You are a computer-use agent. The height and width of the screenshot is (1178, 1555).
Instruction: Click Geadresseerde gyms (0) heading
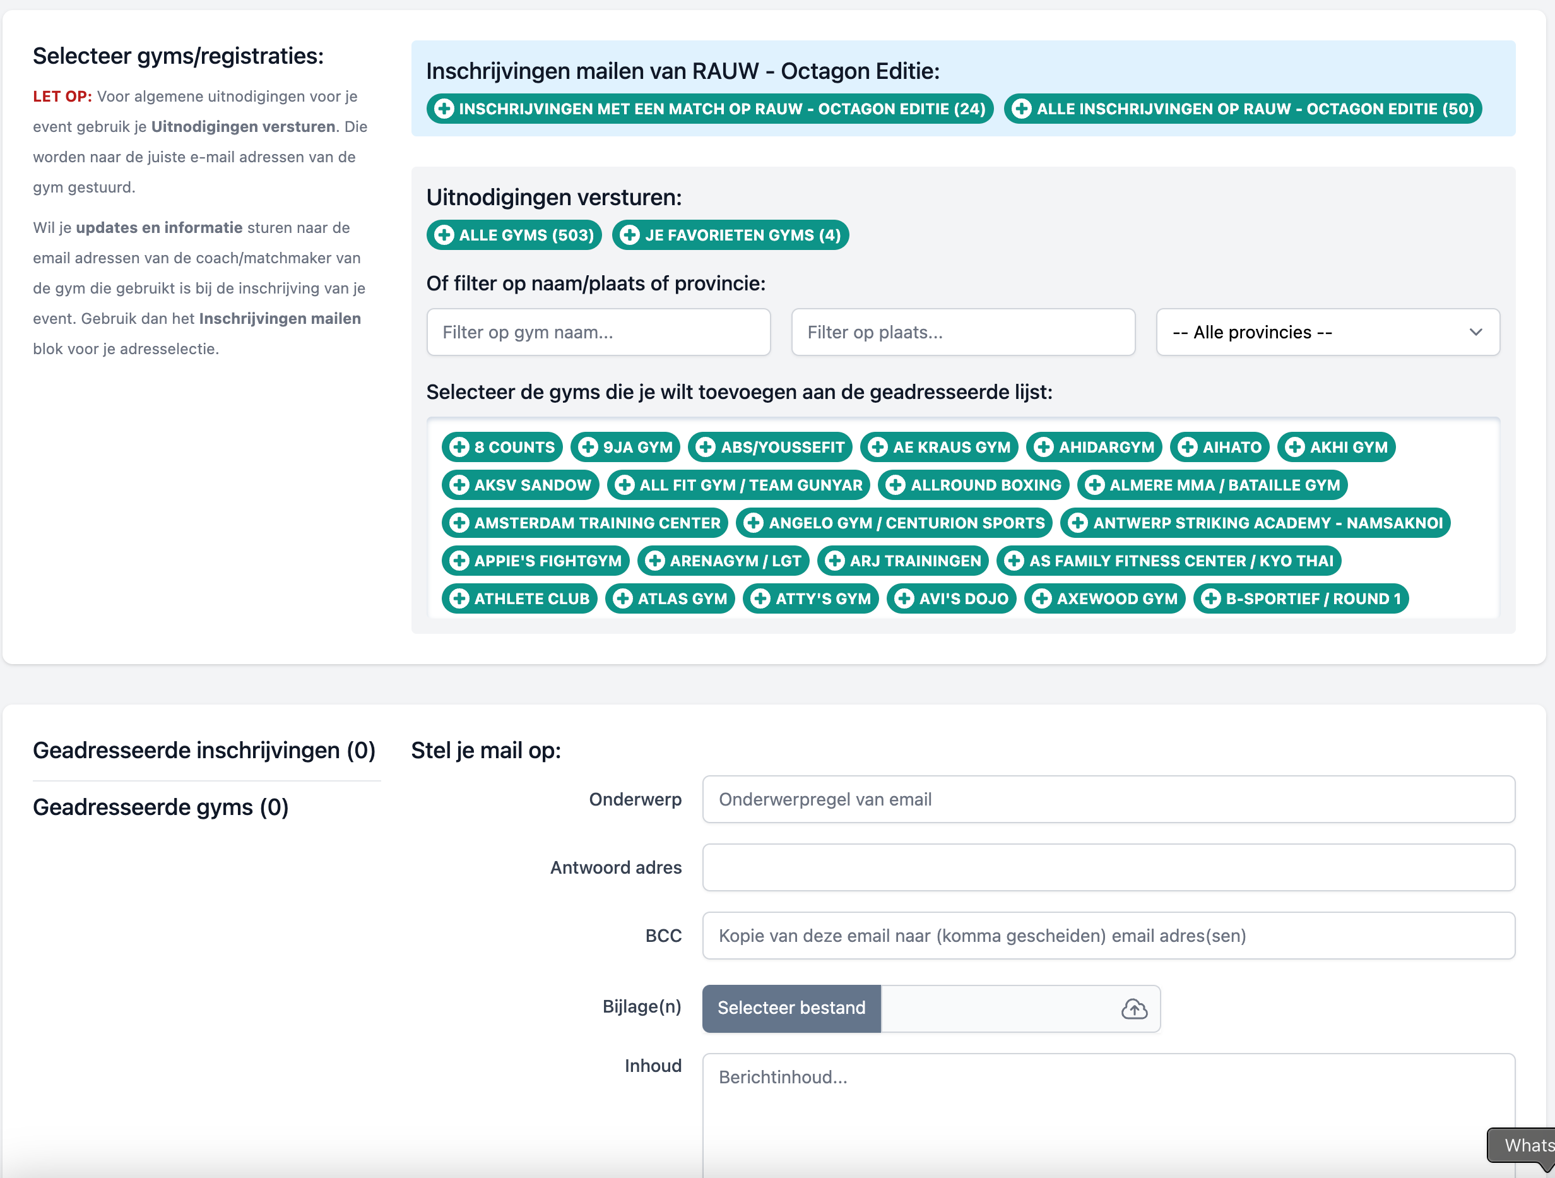click(161, 807)
